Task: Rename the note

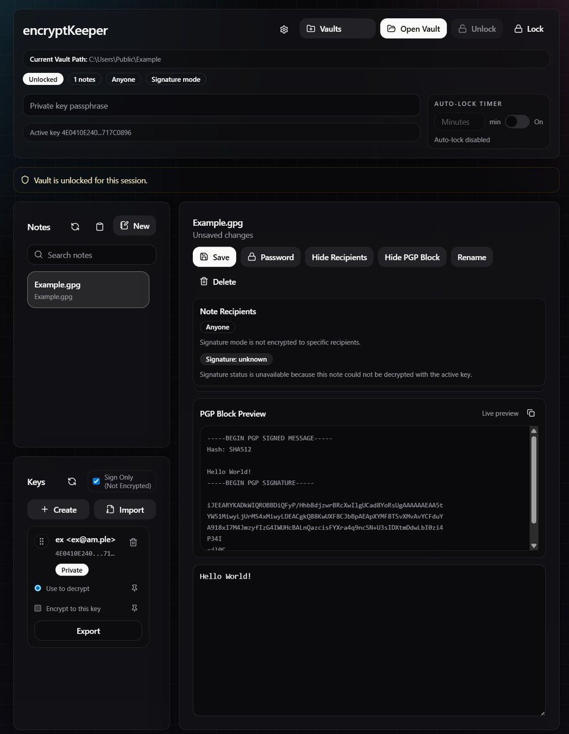Action: [x=472, y=257]
